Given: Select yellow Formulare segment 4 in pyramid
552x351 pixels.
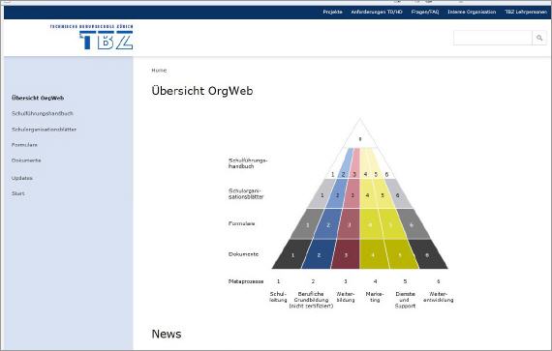Looking at the screenshot, I should click(x=370, y=224).
